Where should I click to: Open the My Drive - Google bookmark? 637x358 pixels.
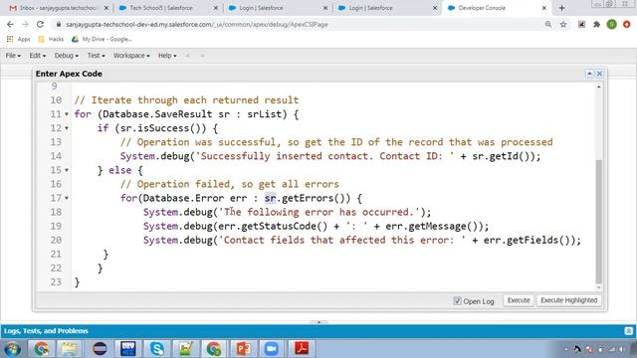(x=102, y=40)
